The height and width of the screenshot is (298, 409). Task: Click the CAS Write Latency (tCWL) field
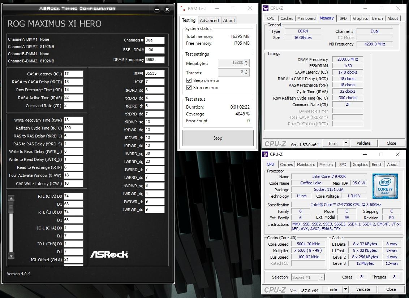pos(74,183)
